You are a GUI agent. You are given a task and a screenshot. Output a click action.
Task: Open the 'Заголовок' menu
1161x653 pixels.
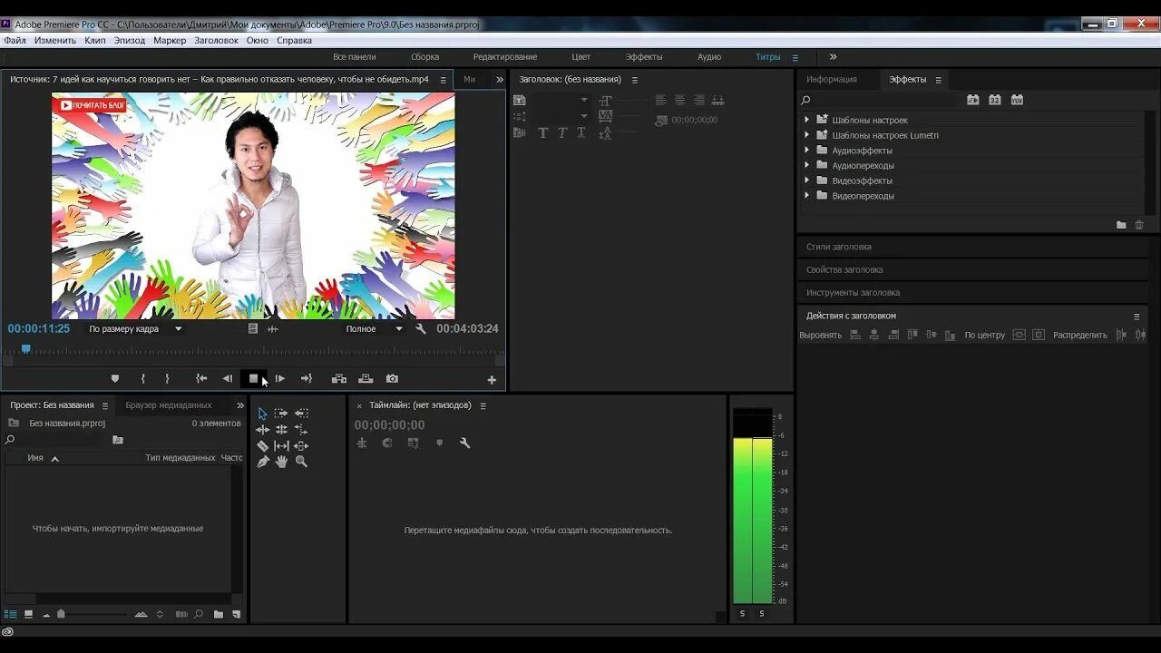coord(216,40)
